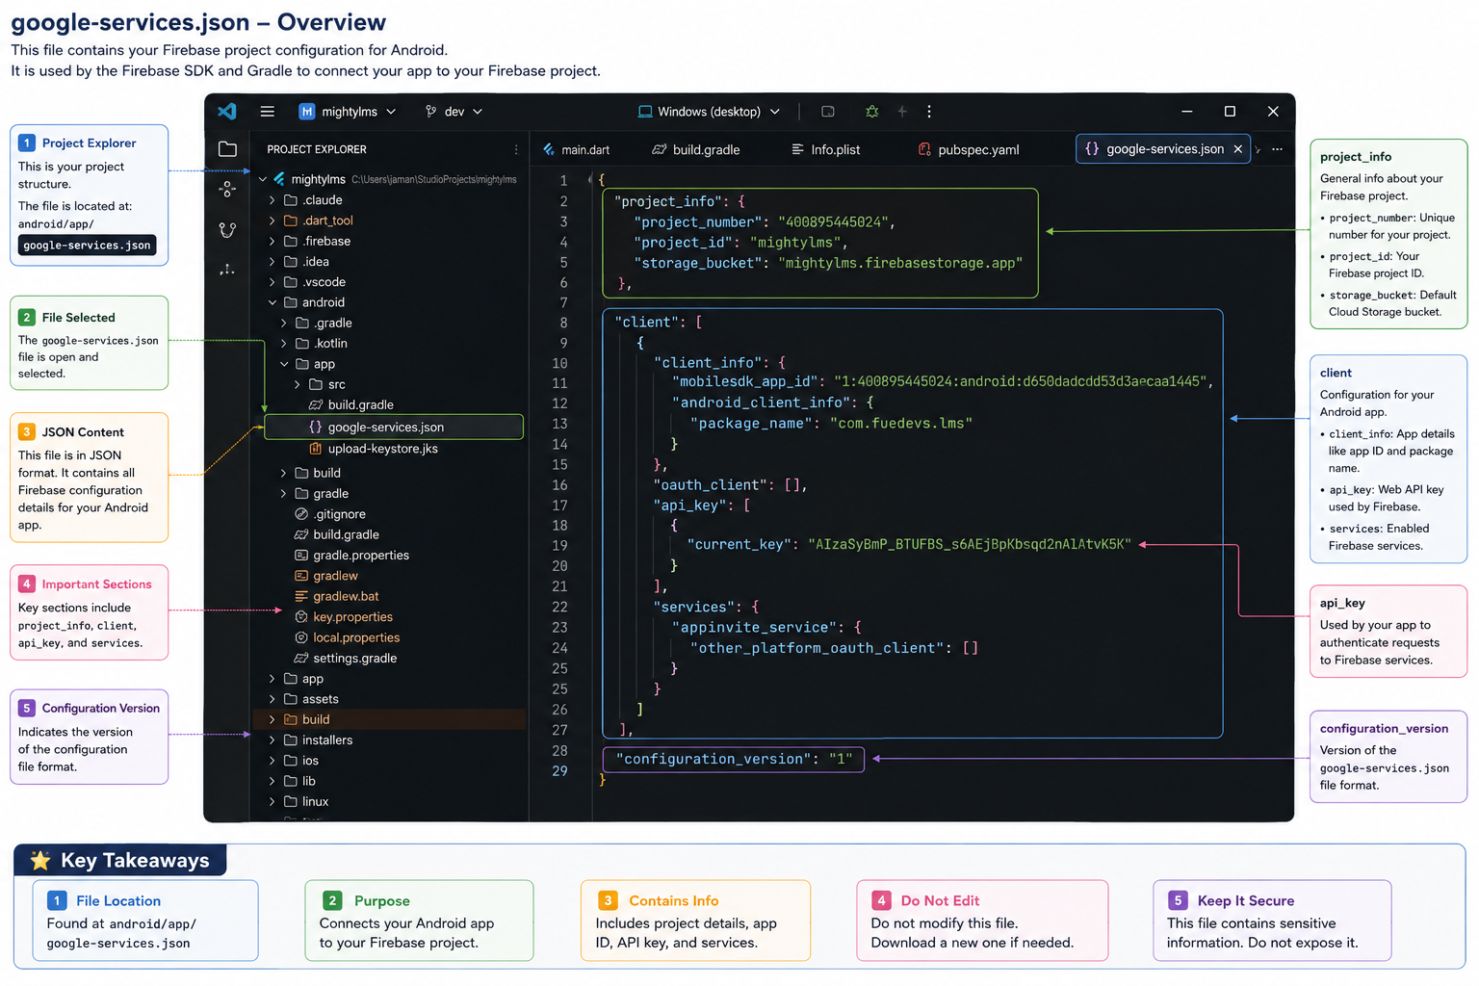Click the elephant icon of build.gradle under src

315,405
